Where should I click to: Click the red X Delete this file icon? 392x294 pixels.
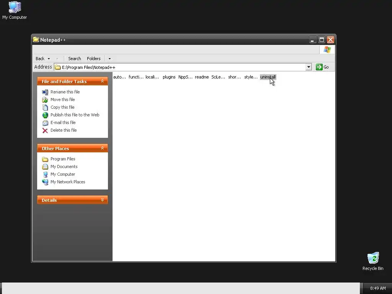45,130
